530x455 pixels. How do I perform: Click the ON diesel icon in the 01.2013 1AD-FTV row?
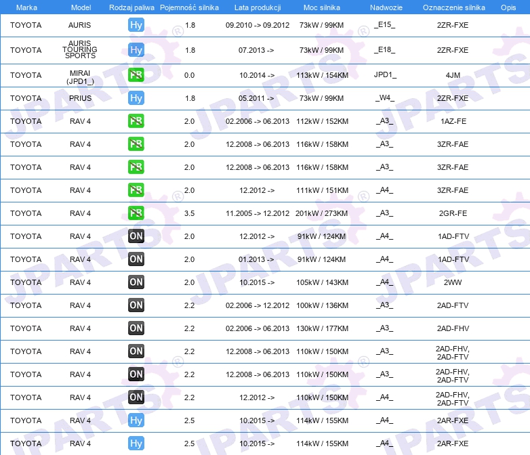pyautogui.click(x=136, y=259)
